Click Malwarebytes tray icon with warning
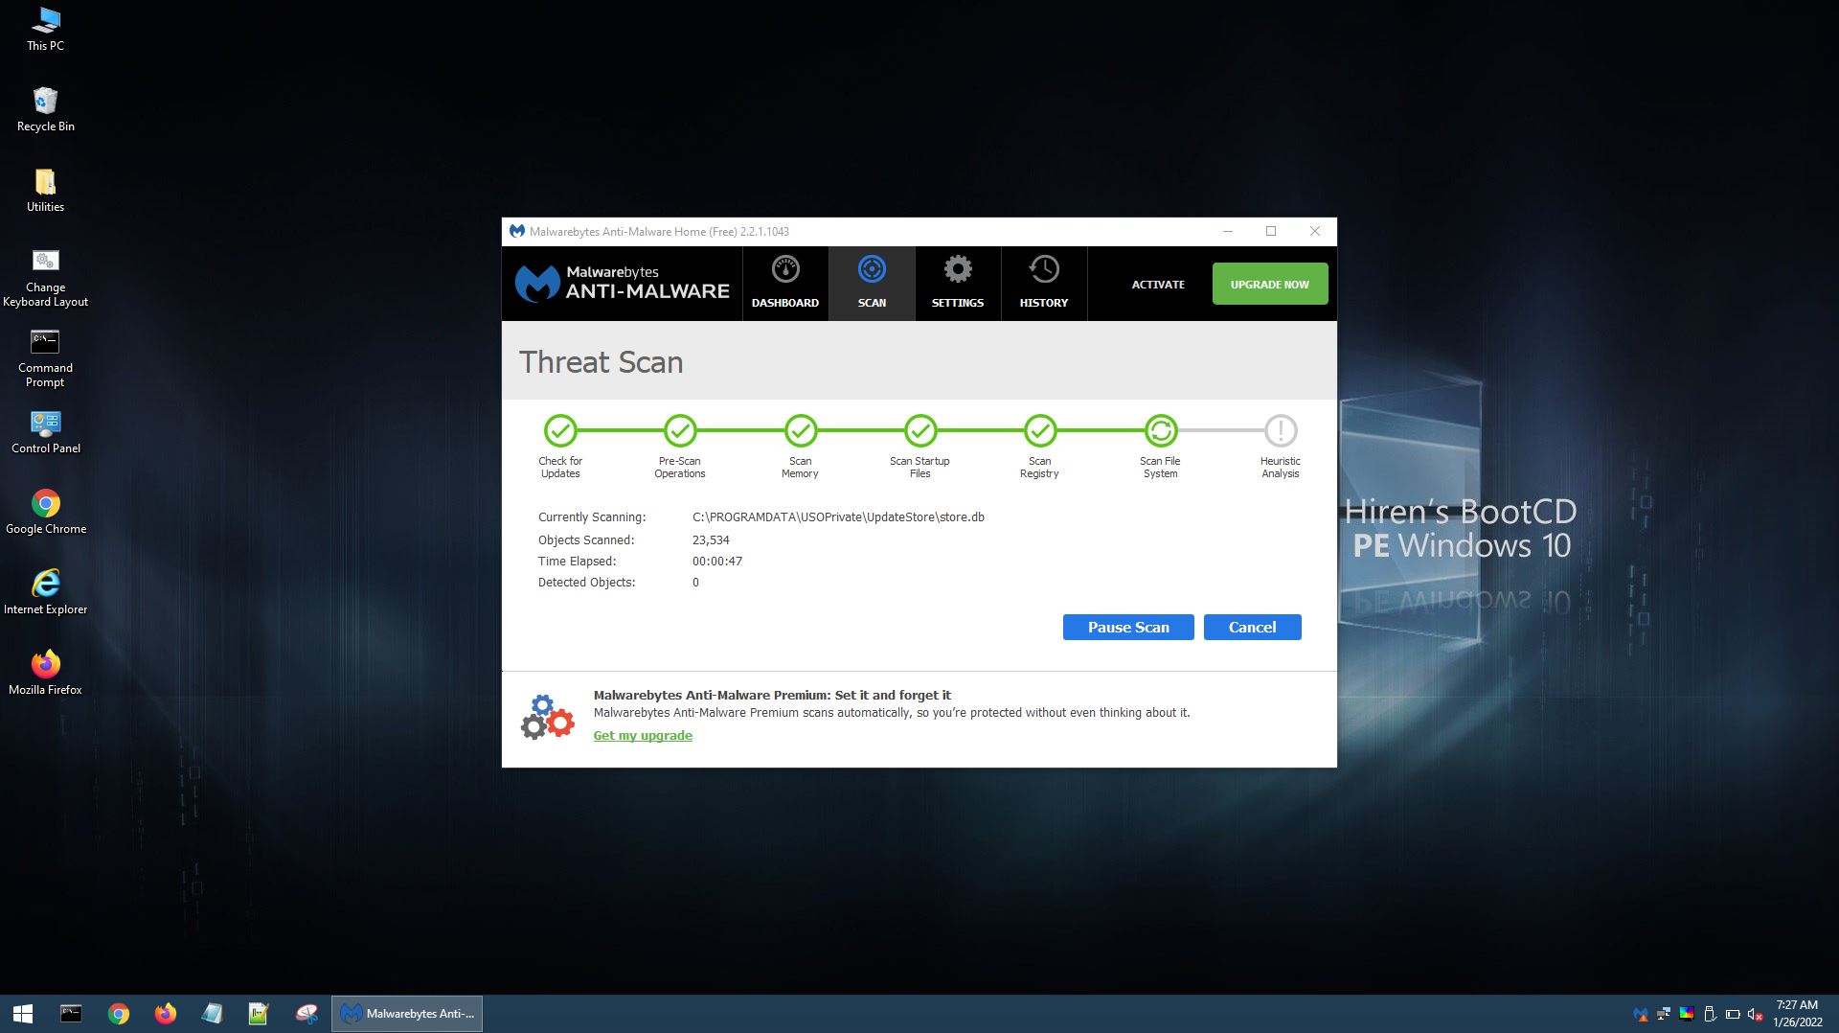The width and height of the screenshot is (1839, 1033). pos(1641,1014)
